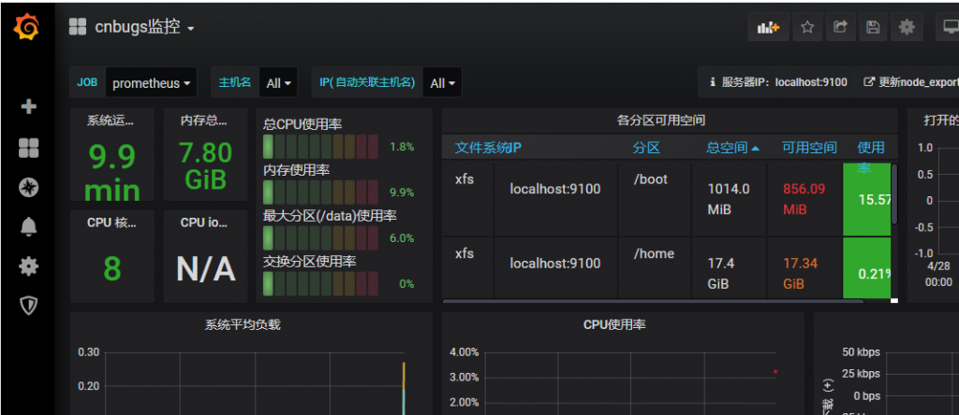Open the 主机名 All dropdown
959x415 pixels.
tap(278, 83)
